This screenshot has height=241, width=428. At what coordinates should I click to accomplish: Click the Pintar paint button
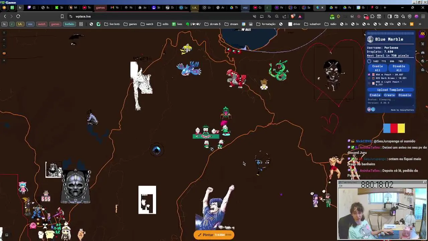pyautogui.click(x=214, y=235)
